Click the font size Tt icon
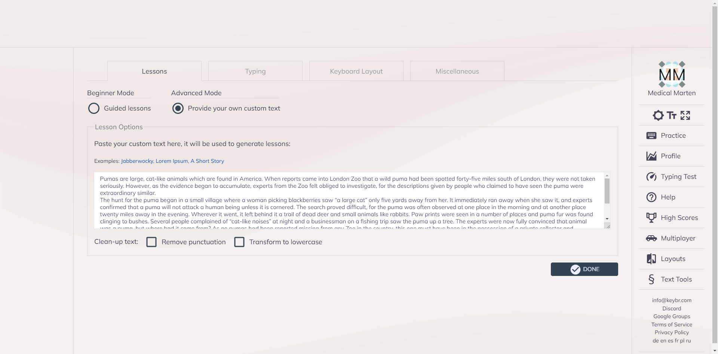Image resolution: width=718 pixels, height=354 pixels. (672, 115)
